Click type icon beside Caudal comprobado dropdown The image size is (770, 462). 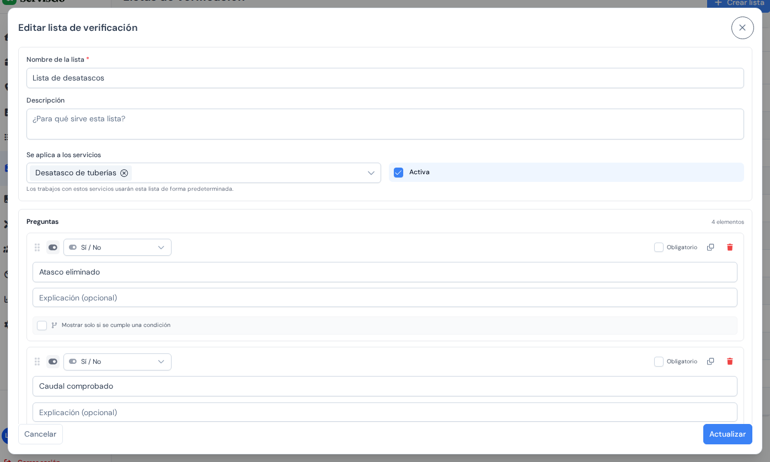(x=53, y=362)
